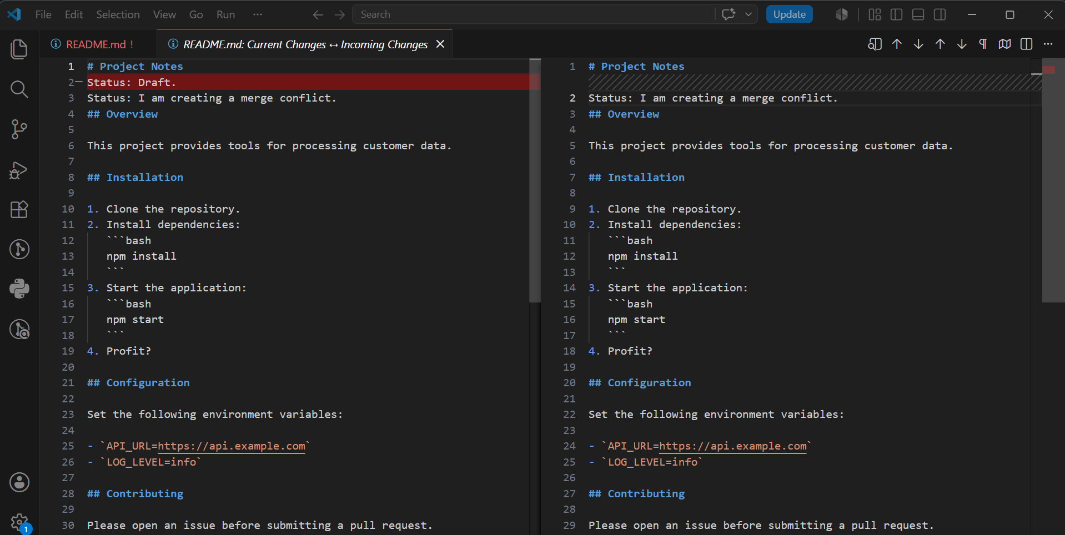Open the File menu
Viewport: 1065px width, 535px height.
coord(43,14)
